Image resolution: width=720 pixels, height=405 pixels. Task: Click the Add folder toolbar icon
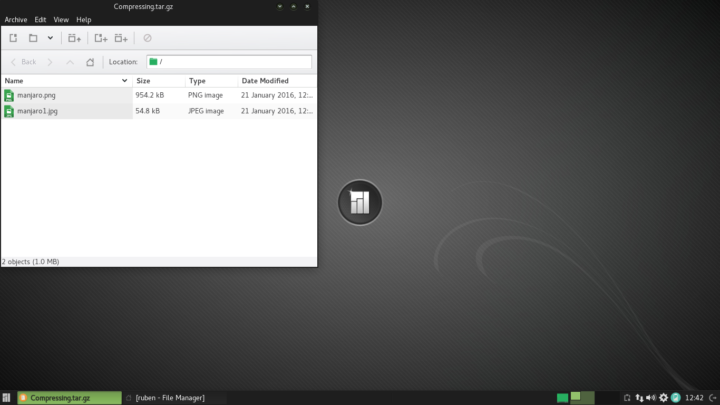coord(121,38)
